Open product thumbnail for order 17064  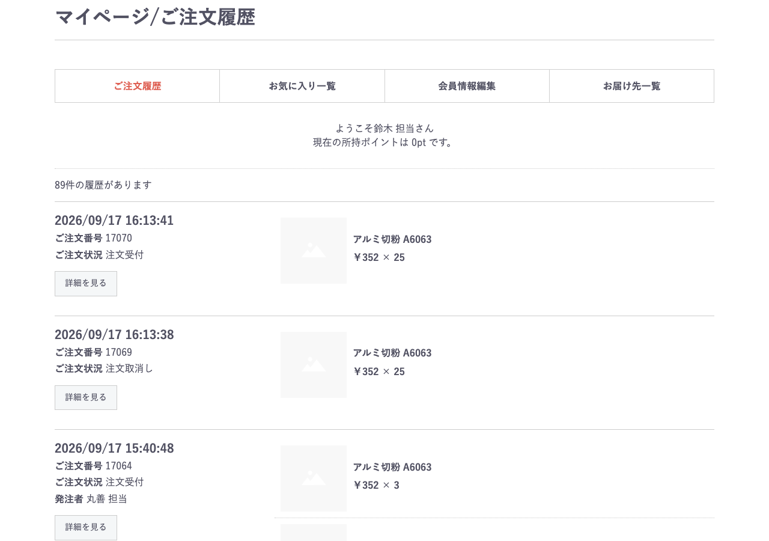click(x=314, y=478)
